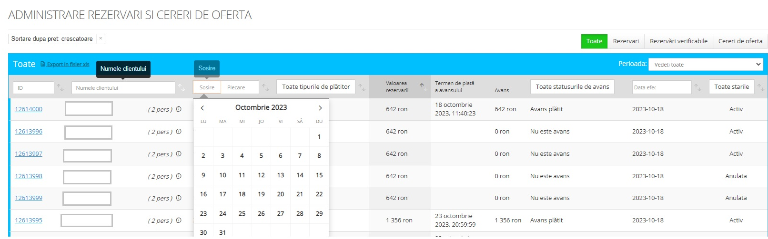This screenshot has width=768, height=239.
Task: Select the 'Cereri de oferta' tab
Action: 740,41
